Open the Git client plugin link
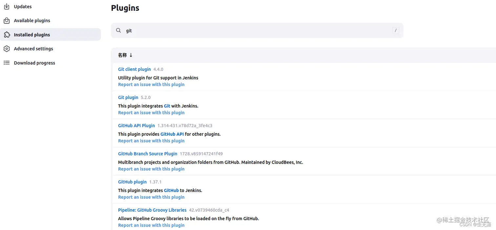 pyautogui.click(x=134, y=69)
